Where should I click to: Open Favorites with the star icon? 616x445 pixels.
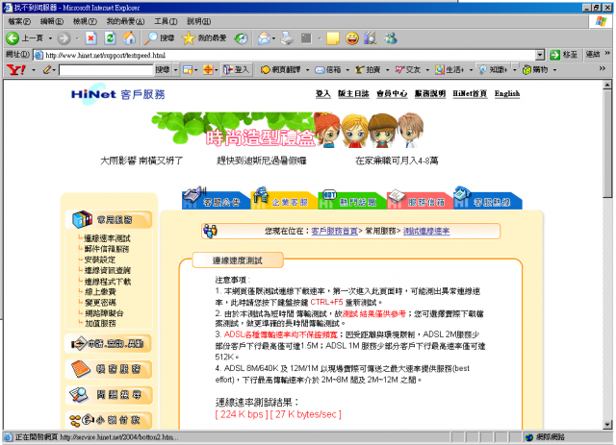coord(204,38)
